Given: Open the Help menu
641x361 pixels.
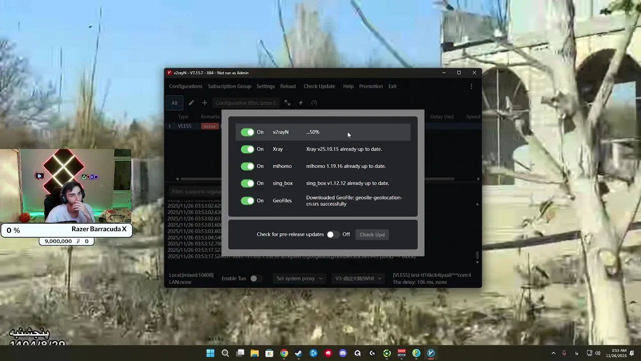Looking at the screenshot, I should [x=348, y=86].
